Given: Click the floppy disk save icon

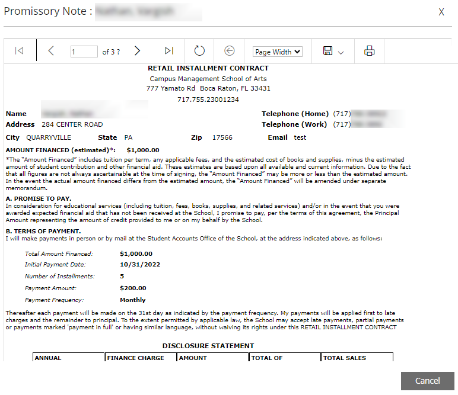Looking at the screenshot, I should pos(327,51).
